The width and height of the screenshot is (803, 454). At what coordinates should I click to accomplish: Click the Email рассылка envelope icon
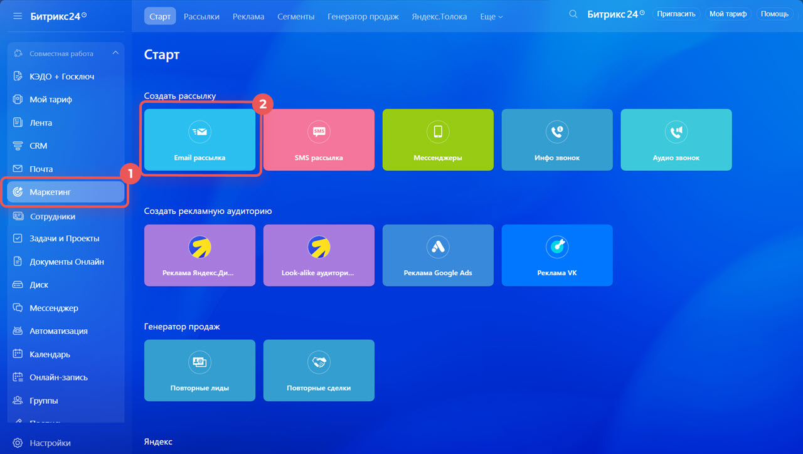[199, 132]
